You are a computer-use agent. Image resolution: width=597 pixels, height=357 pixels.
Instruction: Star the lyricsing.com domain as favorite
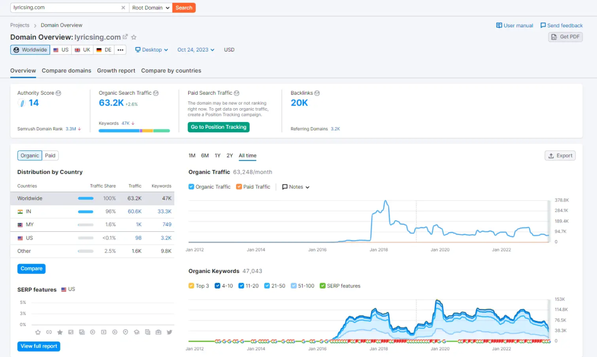coord(134,37)
